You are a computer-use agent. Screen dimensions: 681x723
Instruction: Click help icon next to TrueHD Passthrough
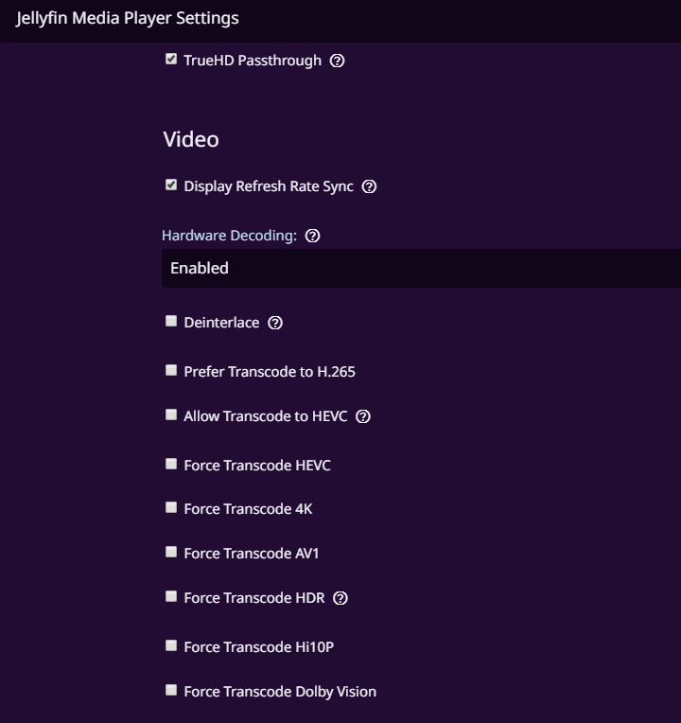pos(338,61)
